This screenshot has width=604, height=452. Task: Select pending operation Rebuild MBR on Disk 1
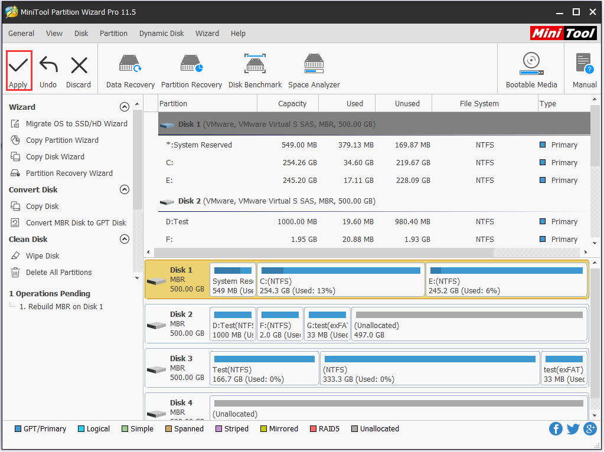(x=61, y=306)
